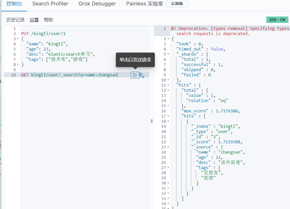Image resolution: width=290 pixels, height=209 pixels.
Task: Open 历史记录 request history
Action: pyautogui.click(x=15, y=20)
